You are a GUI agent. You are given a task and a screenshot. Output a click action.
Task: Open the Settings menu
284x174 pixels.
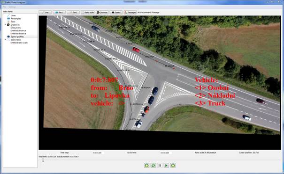[12, 7]
